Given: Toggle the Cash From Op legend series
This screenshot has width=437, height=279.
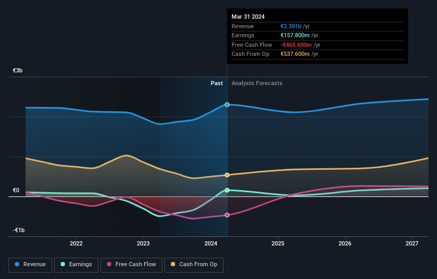Looking at the screenshot, I should [194, 265].
